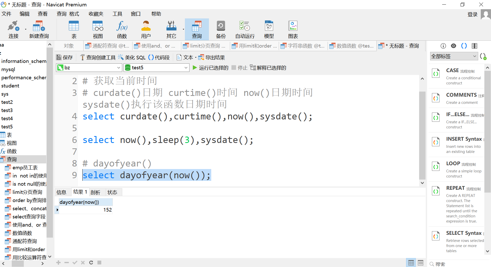Open 自动运行 automation toolbar icon
The height and width of the screenshot is (267, 491).
pos(245,29)
